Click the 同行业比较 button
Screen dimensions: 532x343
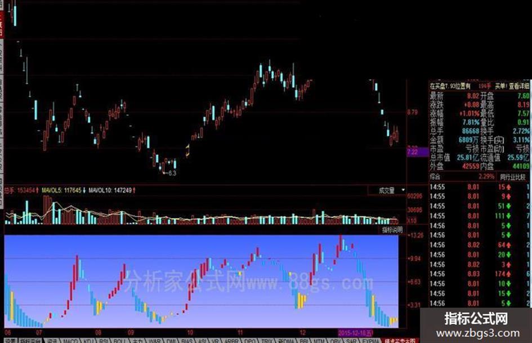(x=513, y=177)
